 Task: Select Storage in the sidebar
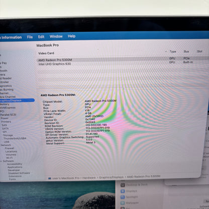[8, 135]
